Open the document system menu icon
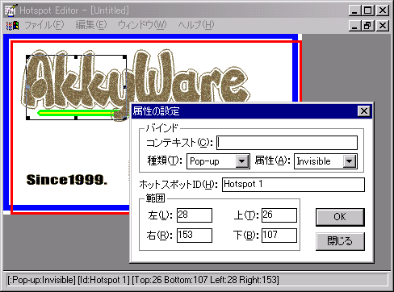394x292 pixels. (x=12, y=26)
